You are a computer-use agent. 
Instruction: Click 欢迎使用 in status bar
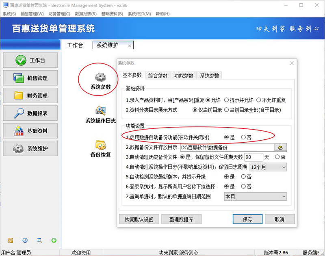(x=81, y=252)
